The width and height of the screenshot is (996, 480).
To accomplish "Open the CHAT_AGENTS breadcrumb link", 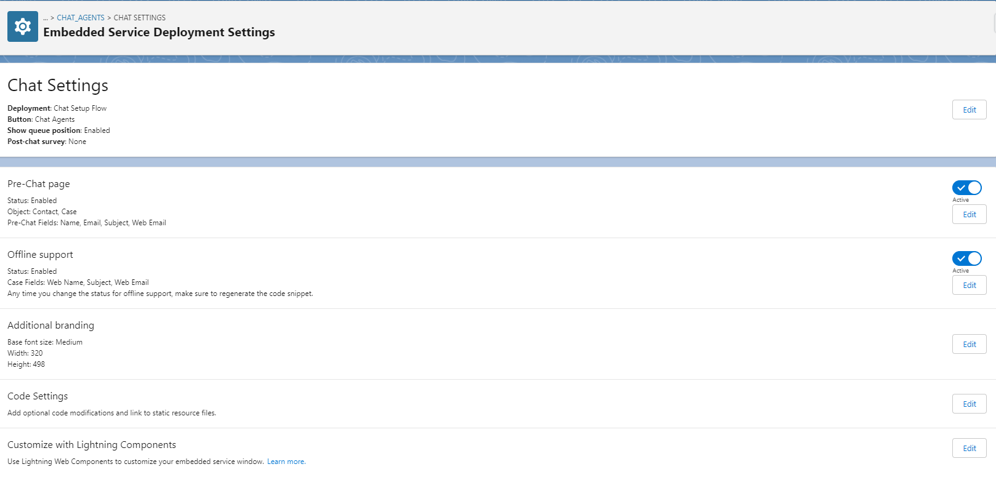I will point(81,18).
